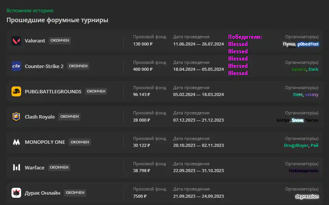This screenshot has width=329, height=205.
Task: Click the 96 143 ₽ prize value
Action: [x=141, y=94]
